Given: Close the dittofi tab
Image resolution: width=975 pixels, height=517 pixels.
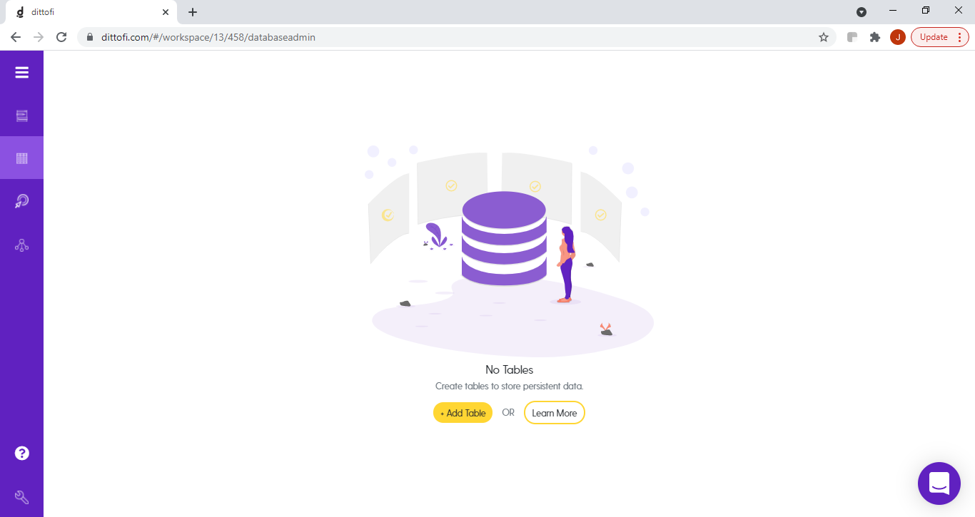Looking at the screenshot, I should coord(166,12).
